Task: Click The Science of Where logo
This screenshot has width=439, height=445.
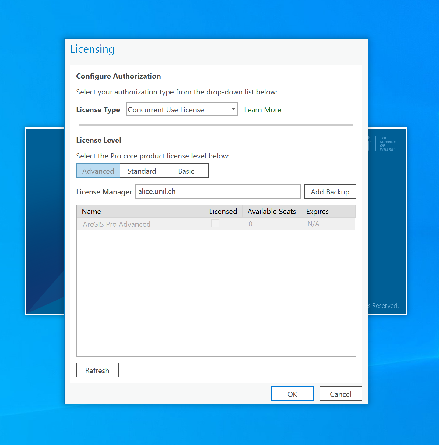Action: click(387, 144)
